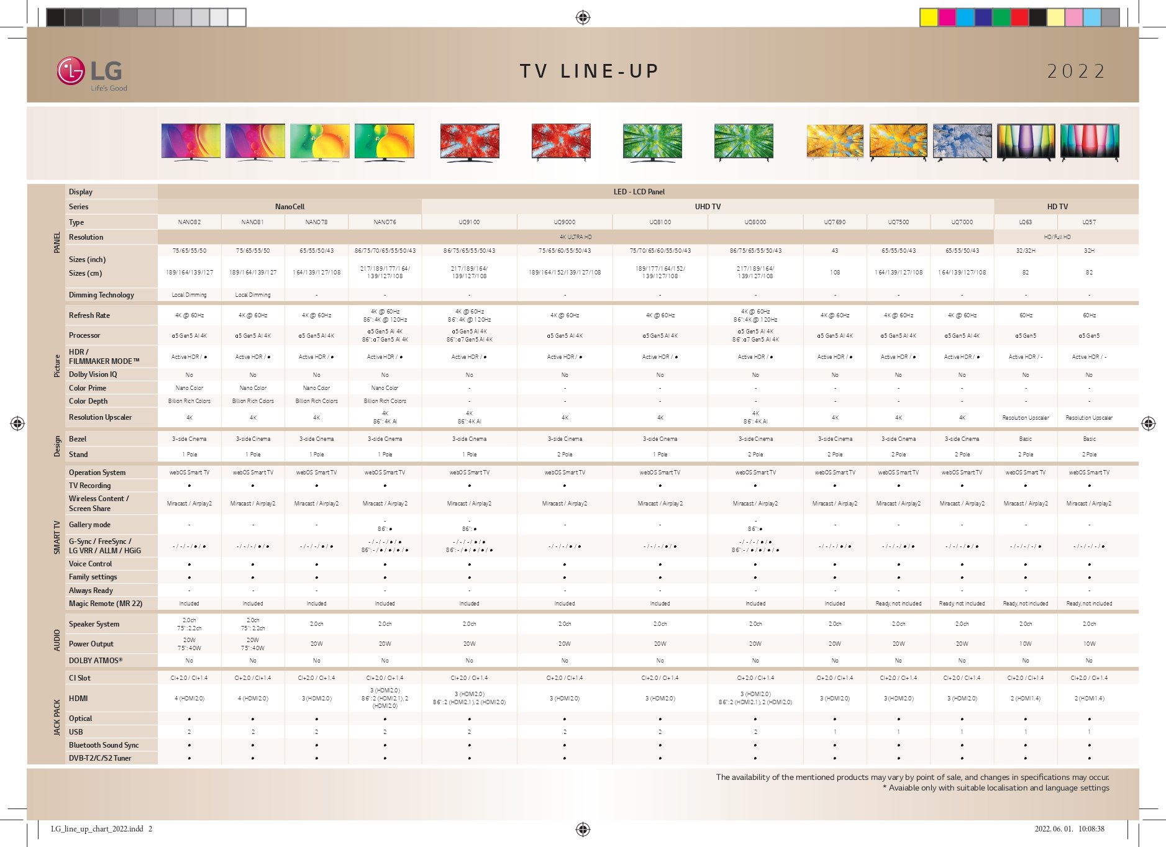Pick the magenta swatch in the color bar
This screenshot has width=1166, height=847.
947,17
